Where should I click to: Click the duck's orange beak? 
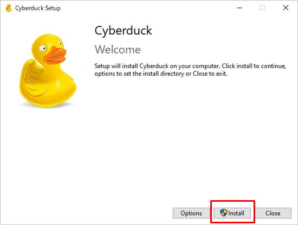point(55,55)
